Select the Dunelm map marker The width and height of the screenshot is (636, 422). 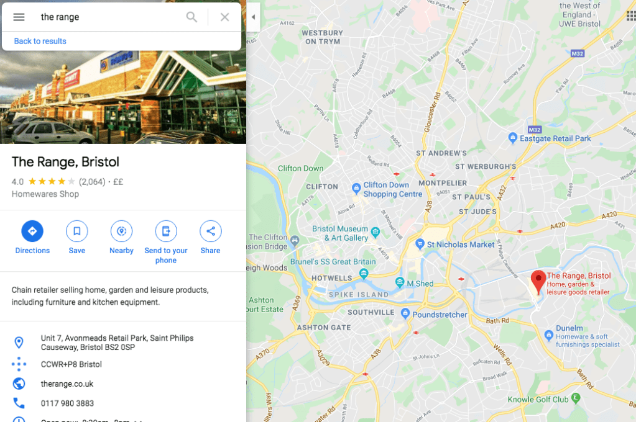pos(549,335)
